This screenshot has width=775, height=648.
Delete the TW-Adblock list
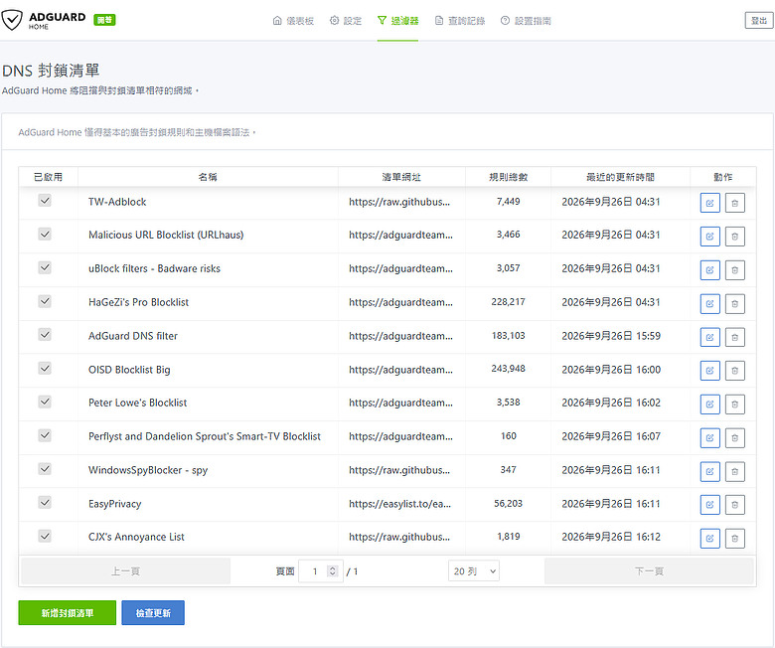click(734, 203)
